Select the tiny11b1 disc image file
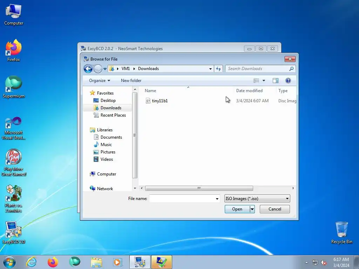This screenshot has width=359, height=269. point(160,101)
